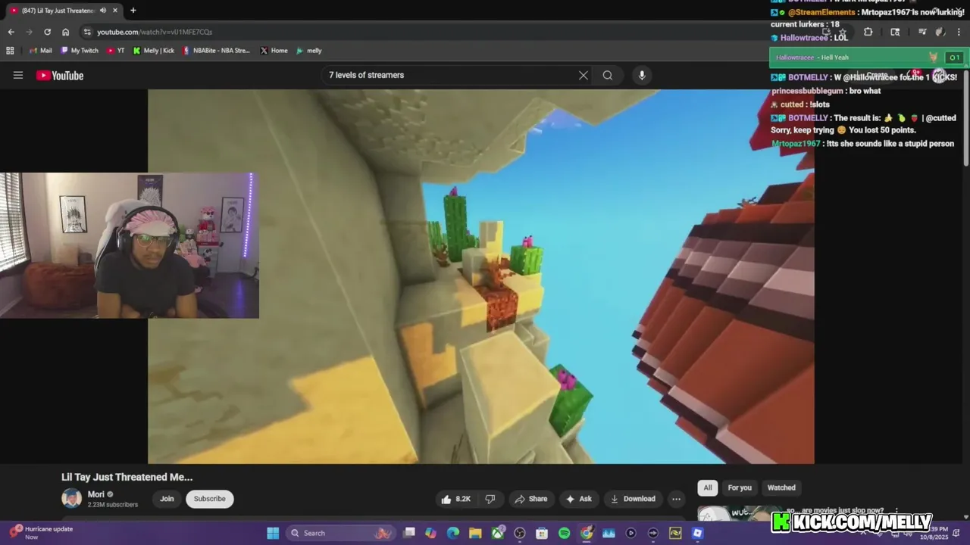Open the Melly | Kick bookmark

[x=153, y=51]
